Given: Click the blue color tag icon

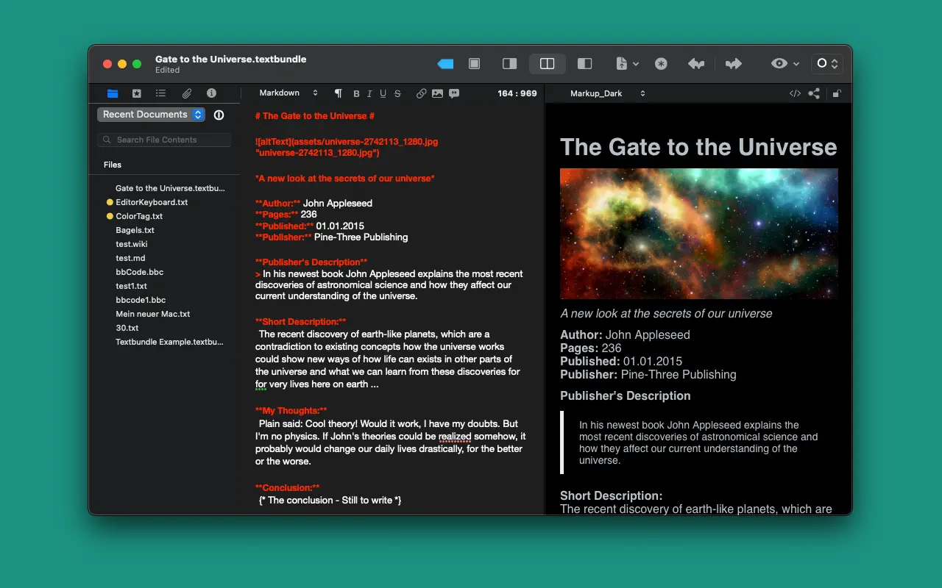Looking at the screenshot, I should click(445, 64).
